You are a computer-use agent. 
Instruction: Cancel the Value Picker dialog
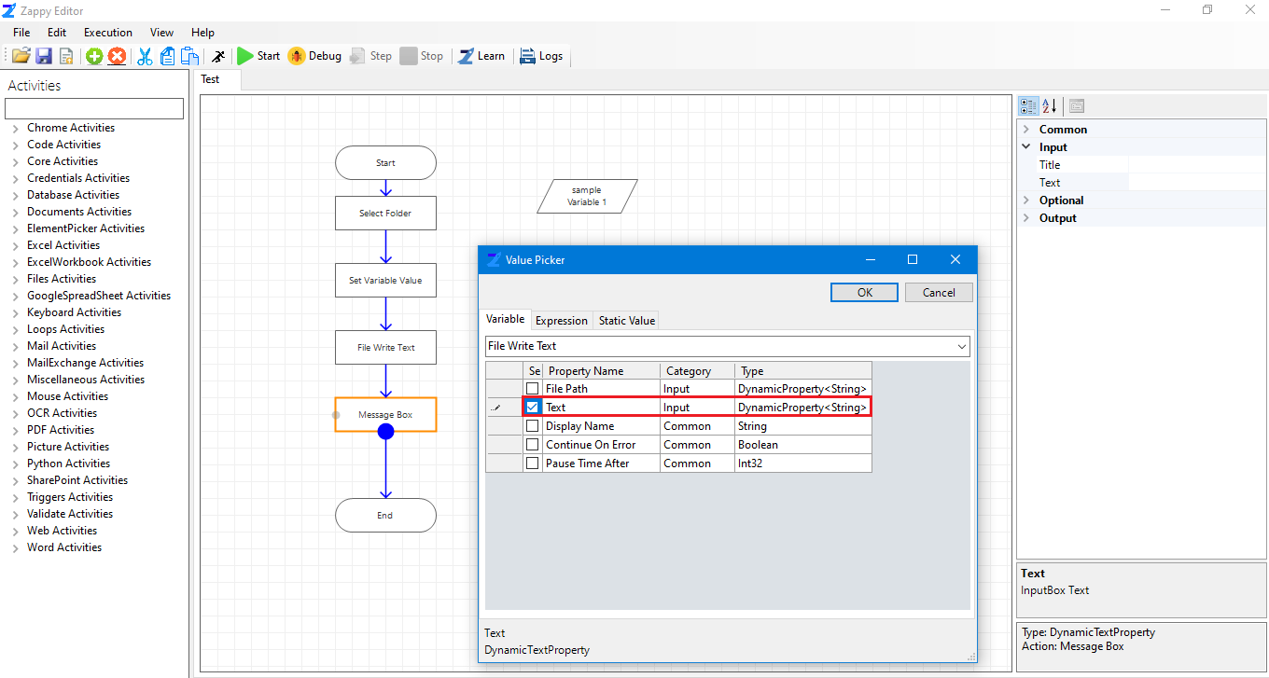[x=939, y=292]
